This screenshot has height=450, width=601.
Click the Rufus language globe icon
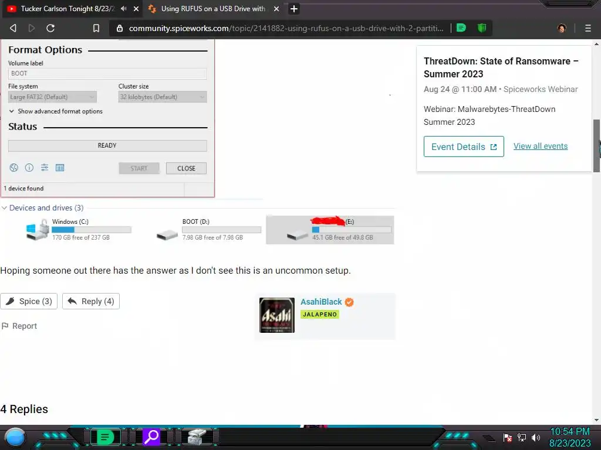14,168
